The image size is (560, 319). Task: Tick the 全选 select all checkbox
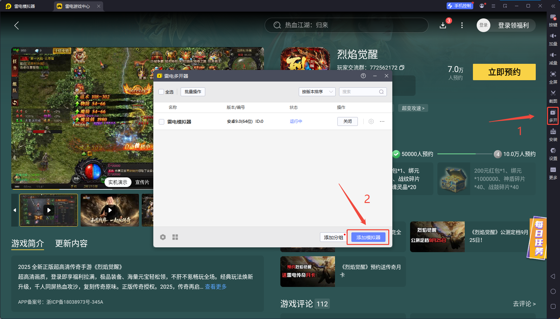[162, 92]
